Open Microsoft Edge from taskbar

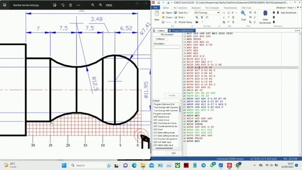(134, 165)
